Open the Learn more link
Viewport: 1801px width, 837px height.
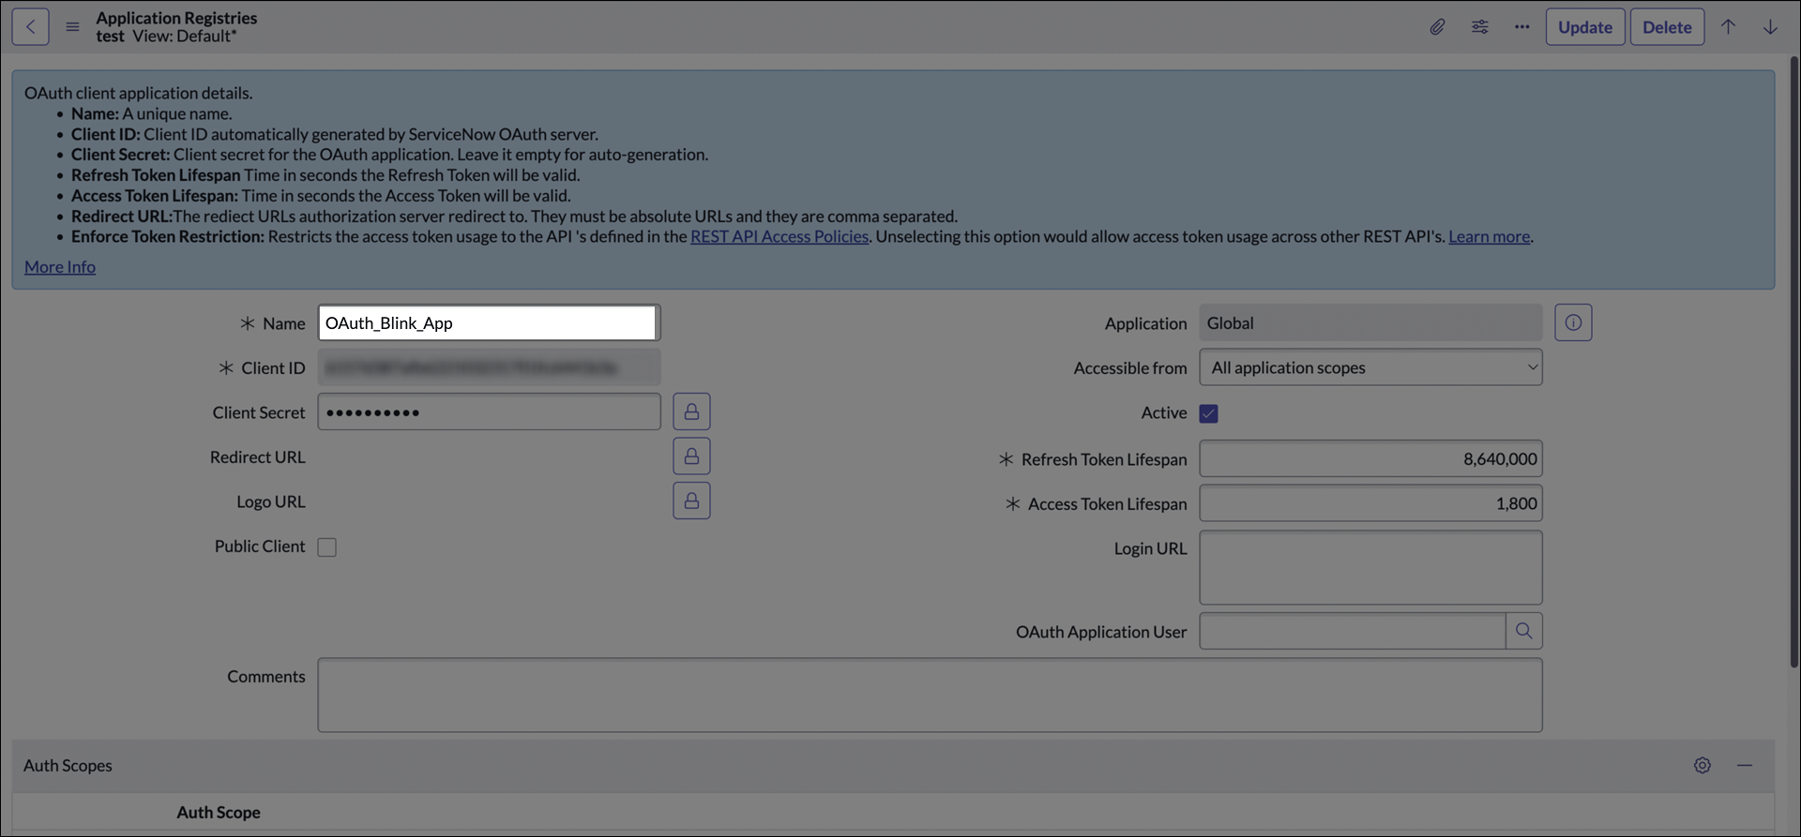[x=1489, y=236]
